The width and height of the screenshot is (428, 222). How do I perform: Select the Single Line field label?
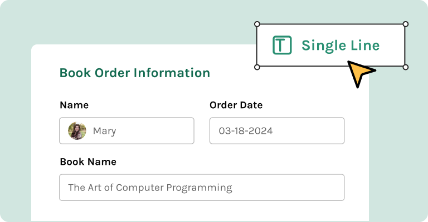point(341,46)
